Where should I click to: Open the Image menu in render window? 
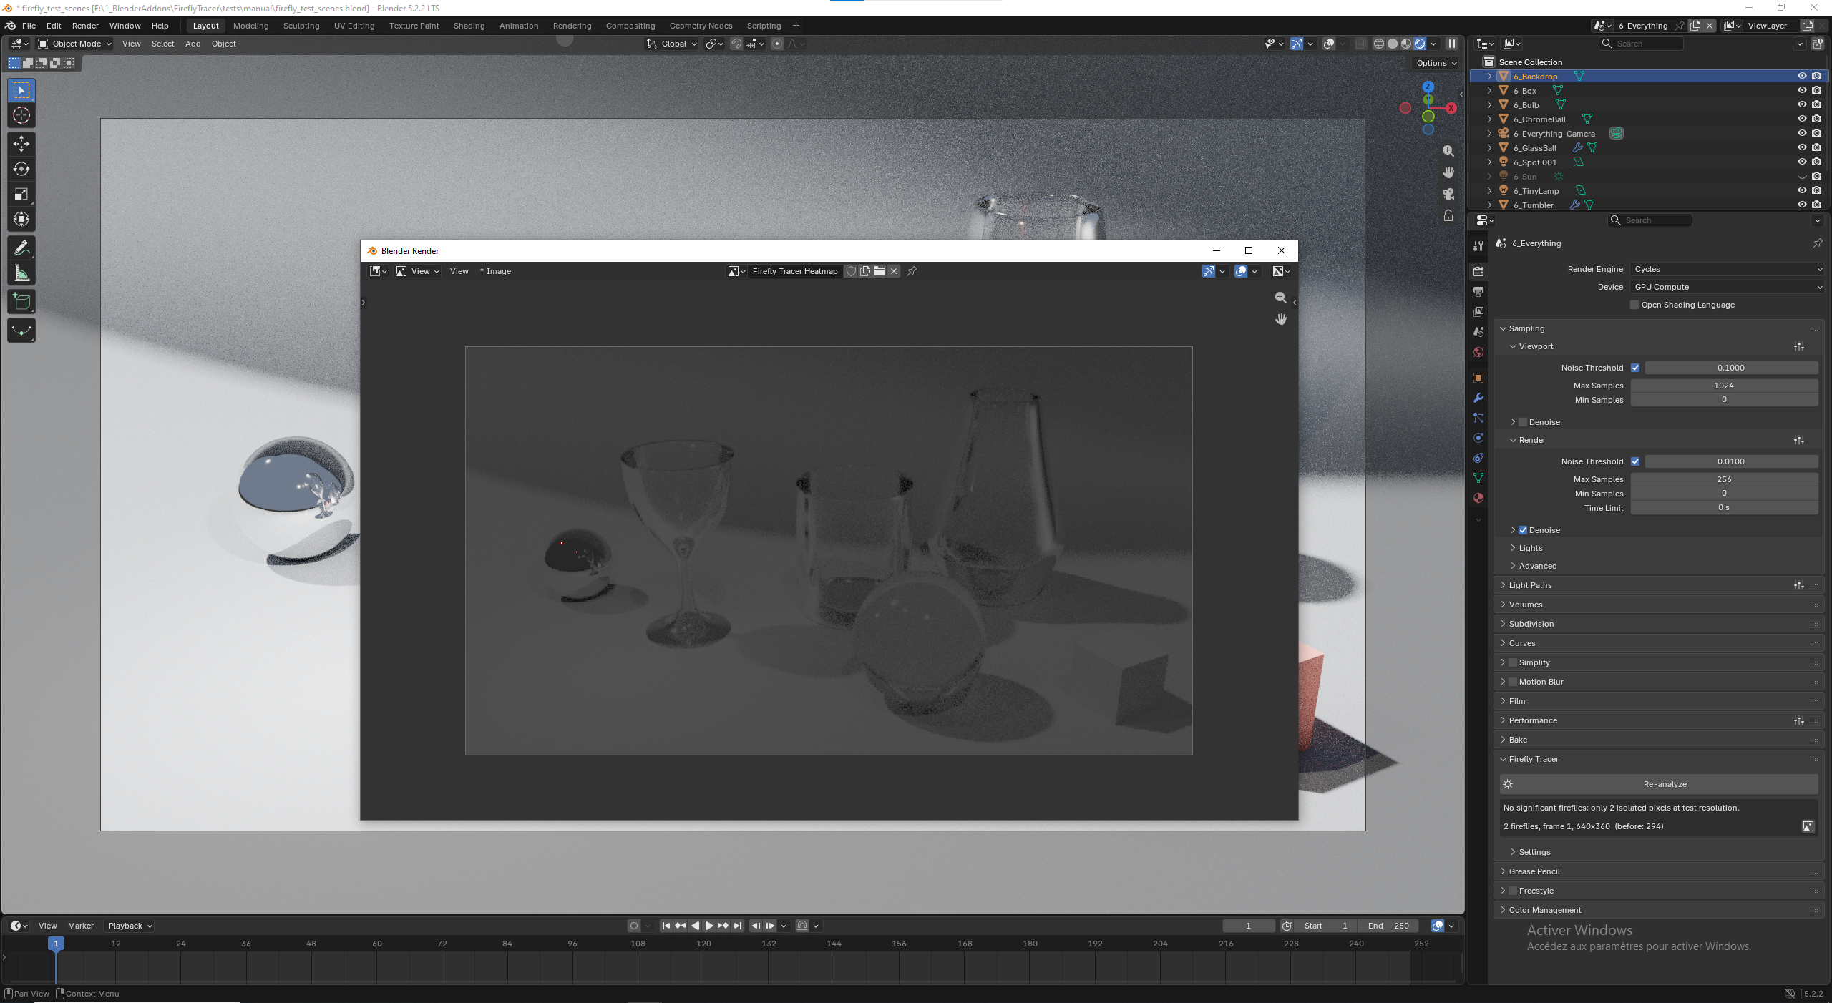point(499,271)
